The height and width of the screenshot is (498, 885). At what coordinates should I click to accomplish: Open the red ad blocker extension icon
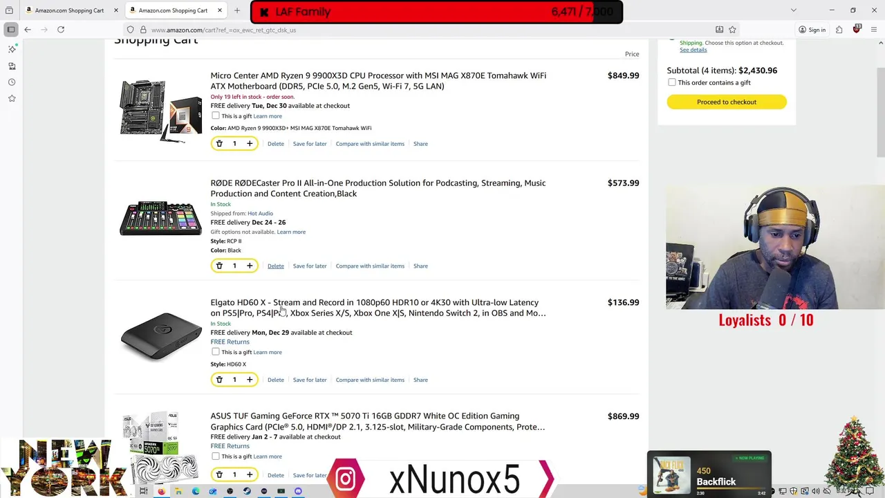[x=857, y=29]
